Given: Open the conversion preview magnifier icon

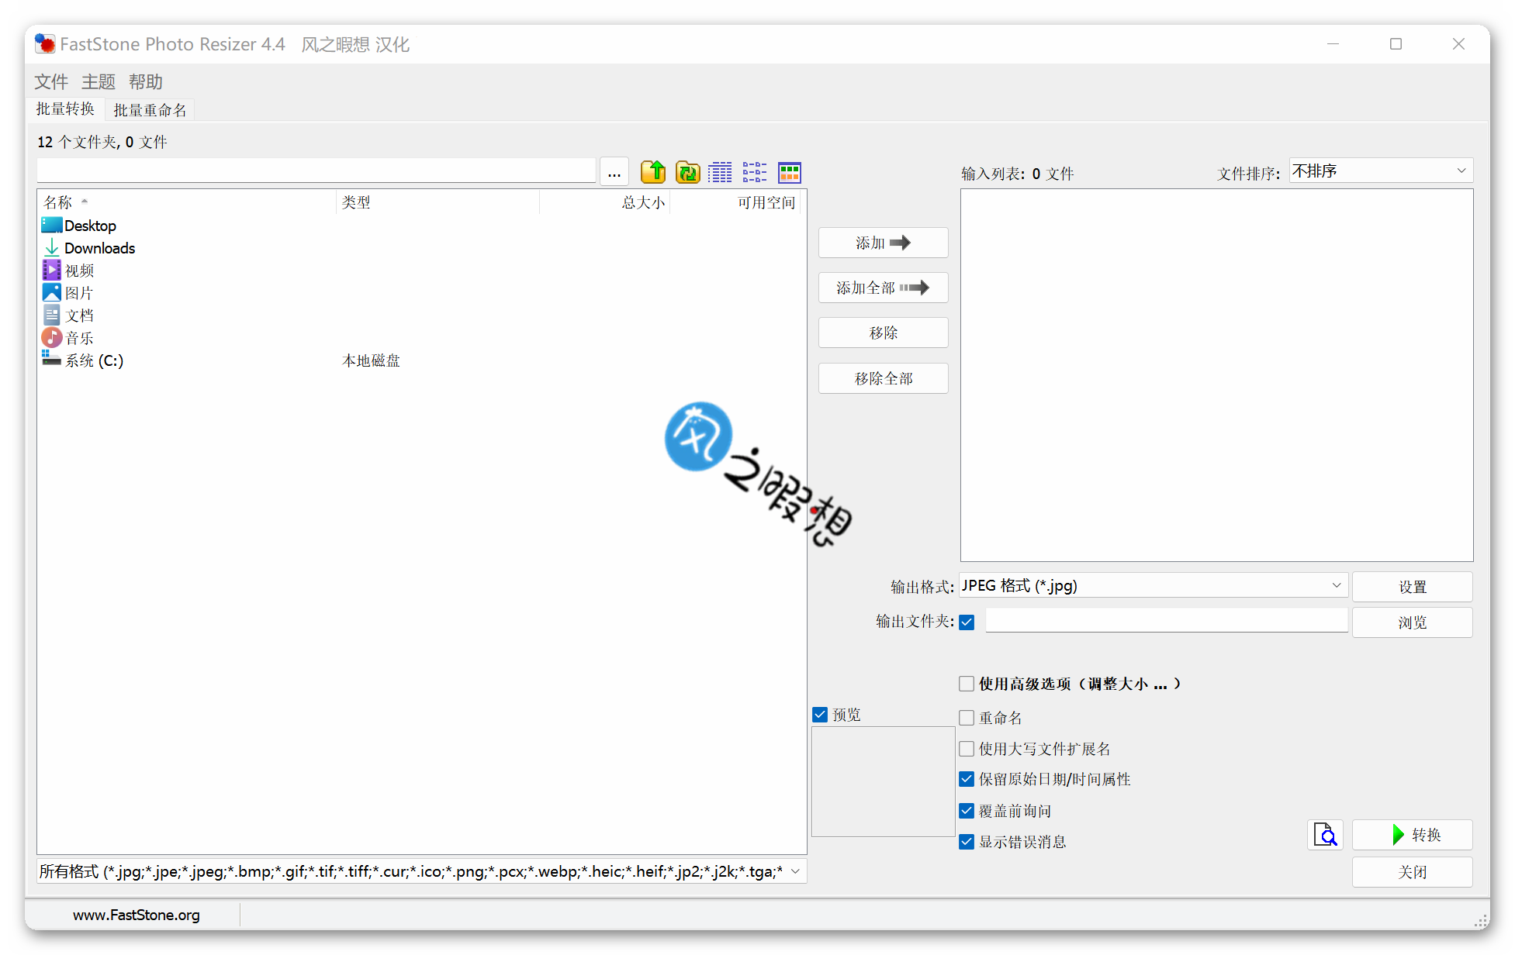Looking at the screenshot, I should pyautogui.click(x=1325, y=835).
